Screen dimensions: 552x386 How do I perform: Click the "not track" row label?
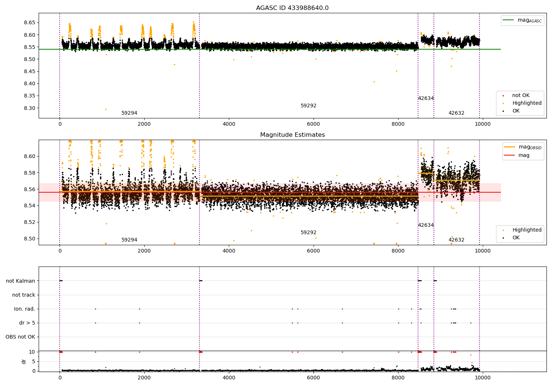(24, 295)
